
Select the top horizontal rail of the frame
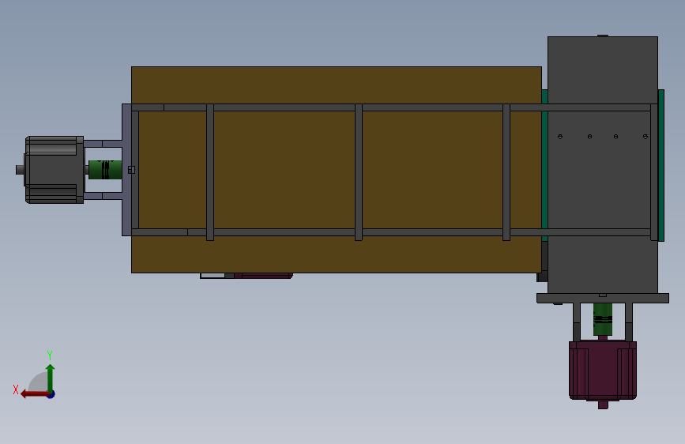coord(391,107)
